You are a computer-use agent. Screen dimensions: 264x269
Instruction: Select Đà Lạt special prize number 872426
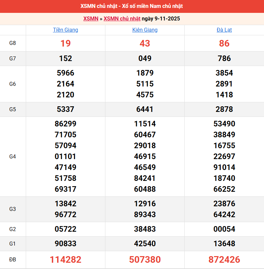[x=224, y=259]
